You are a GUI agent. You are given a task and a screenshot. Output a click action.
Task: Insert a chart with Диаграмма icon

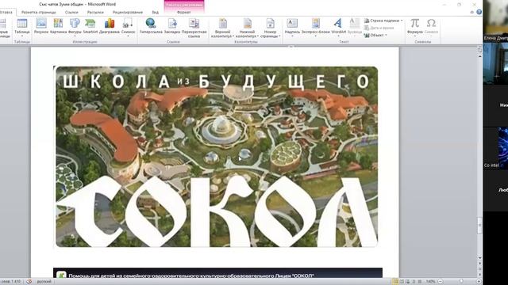(x=110, y=26)
